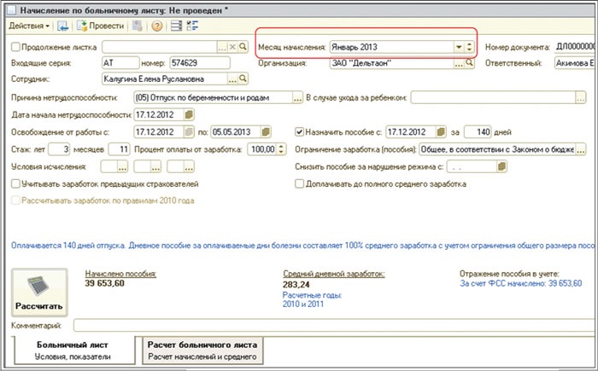598x371 pixels.
Task: Click the help question mark icon
Action: (x=156, y=26)
